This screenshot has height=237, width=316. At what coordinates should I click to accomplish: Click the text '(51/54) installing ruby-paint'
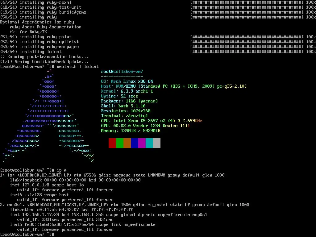(x=36, y=37)
